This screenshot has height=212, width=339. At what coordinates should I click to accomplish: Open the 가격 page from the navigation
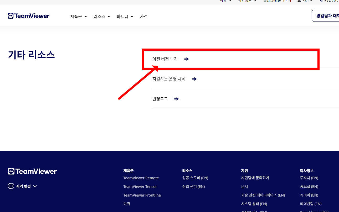pos(144,16)
